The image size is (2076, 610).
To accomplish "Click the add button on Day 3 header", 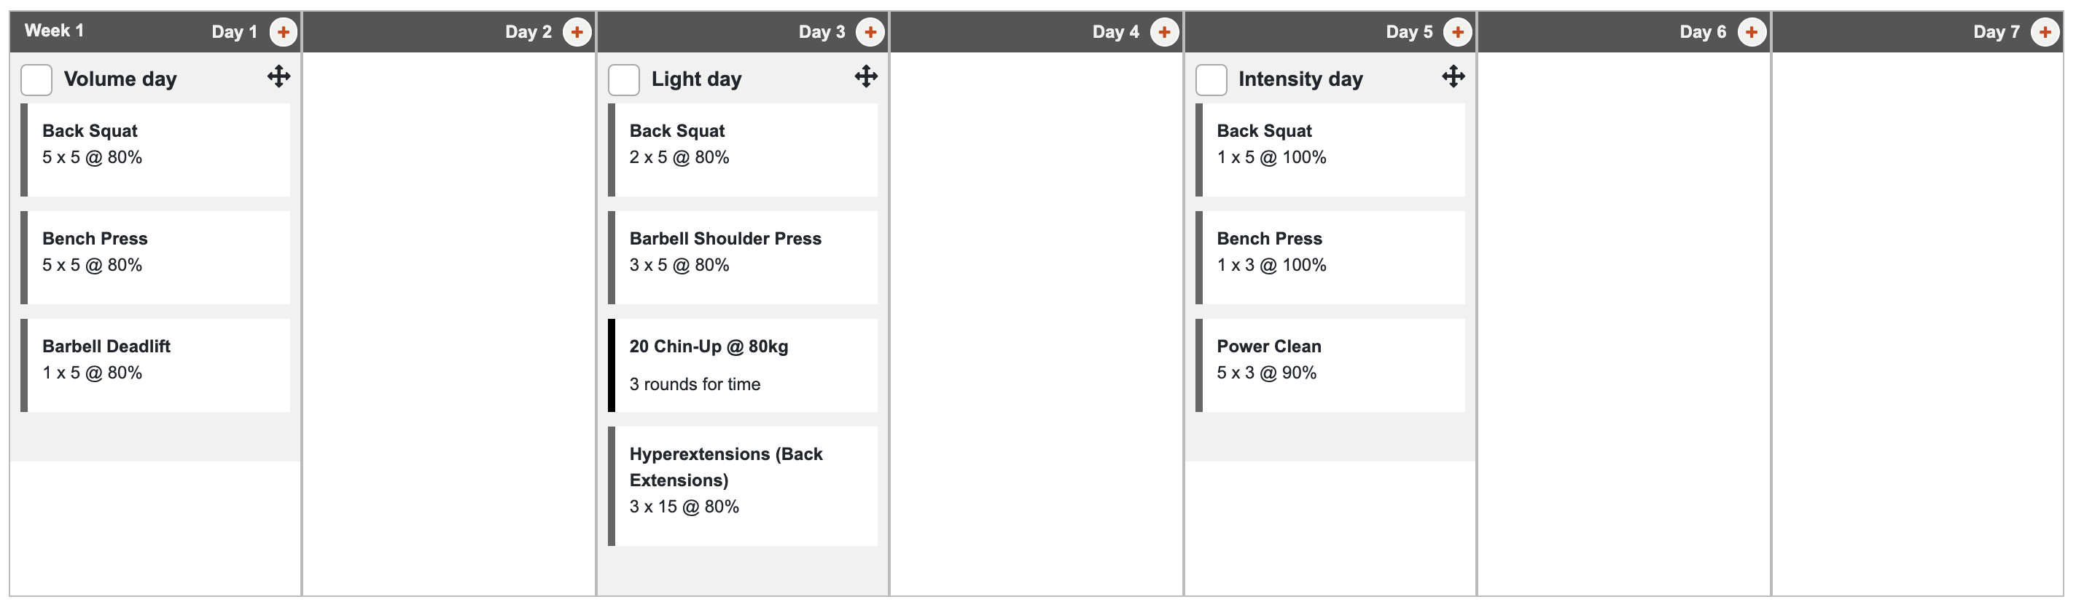I will point(870,31).
